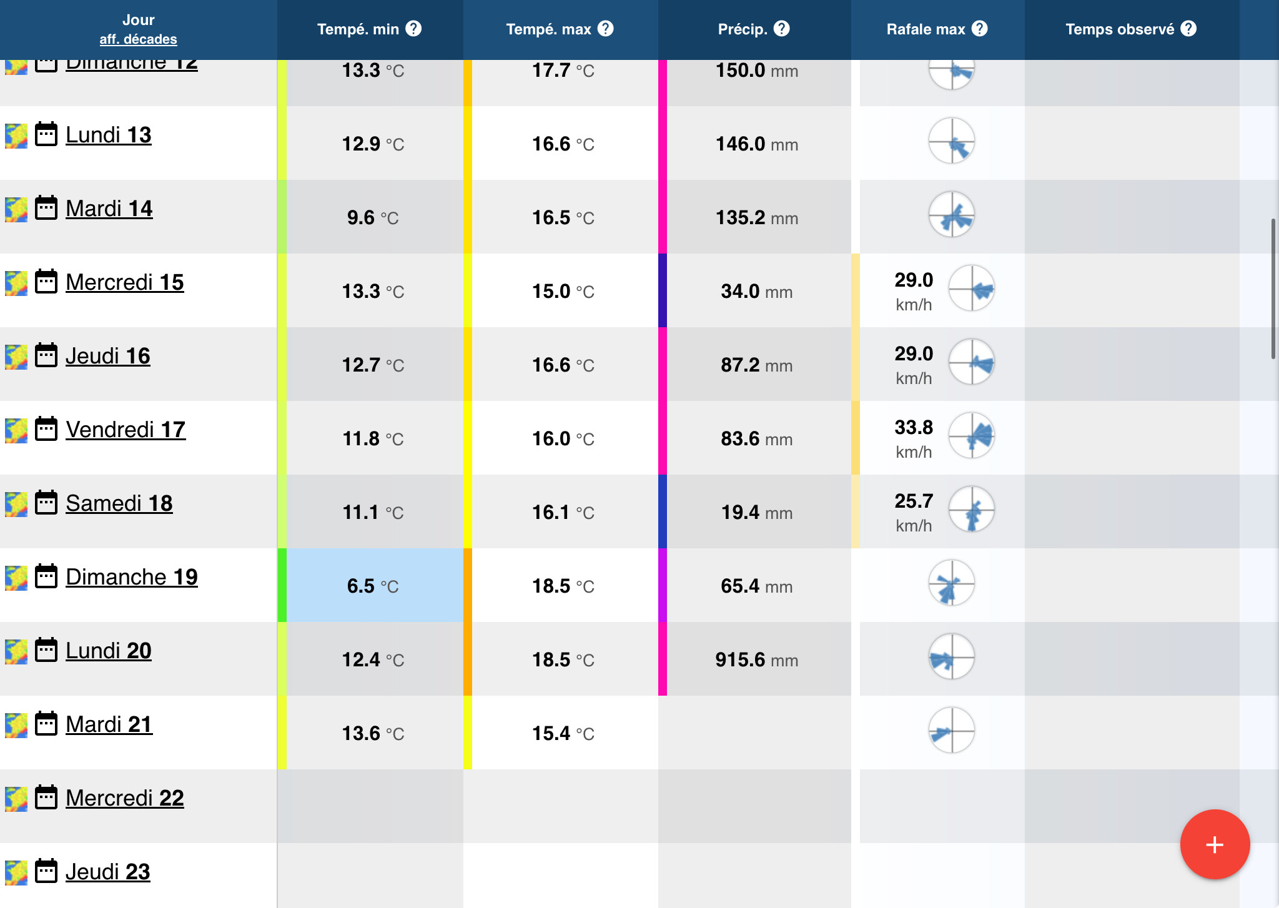Open the Dimanche 19 day link
Viewport: 1279px width, 908px height.
(131, 577)
